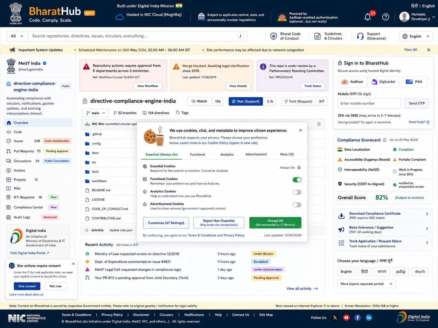Screen dimensions: 438x328
Task: Expand Download Compliance Certificate chevron
Action: point(427,214)
